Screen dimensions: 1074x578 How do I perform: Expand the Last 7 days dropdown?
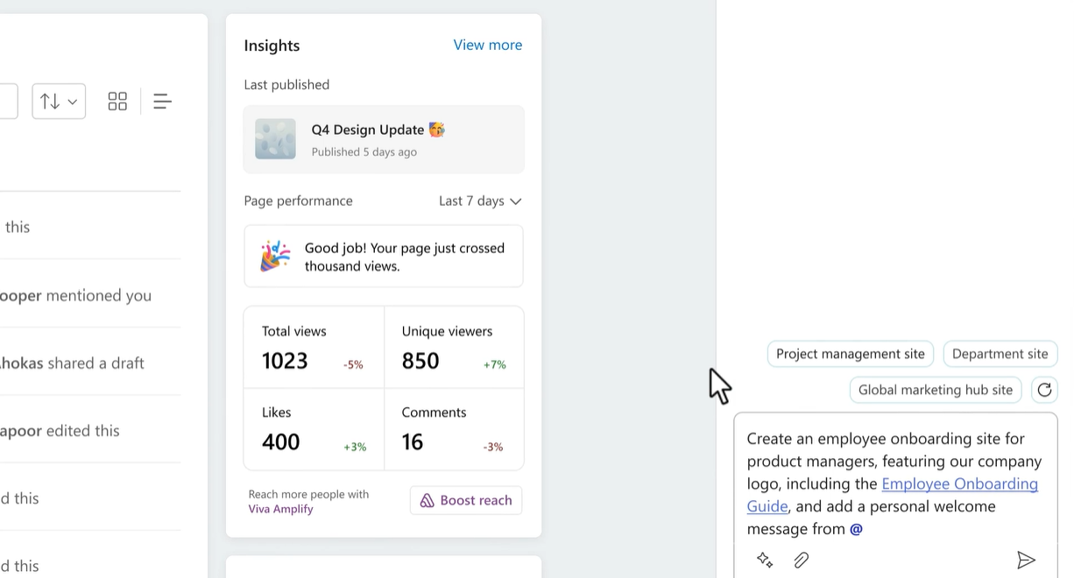pyautogui.click(x=479, y=201)
